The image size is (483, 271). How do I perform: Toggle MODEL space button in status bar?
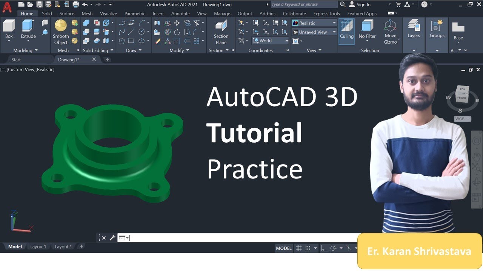click(284, 248)
